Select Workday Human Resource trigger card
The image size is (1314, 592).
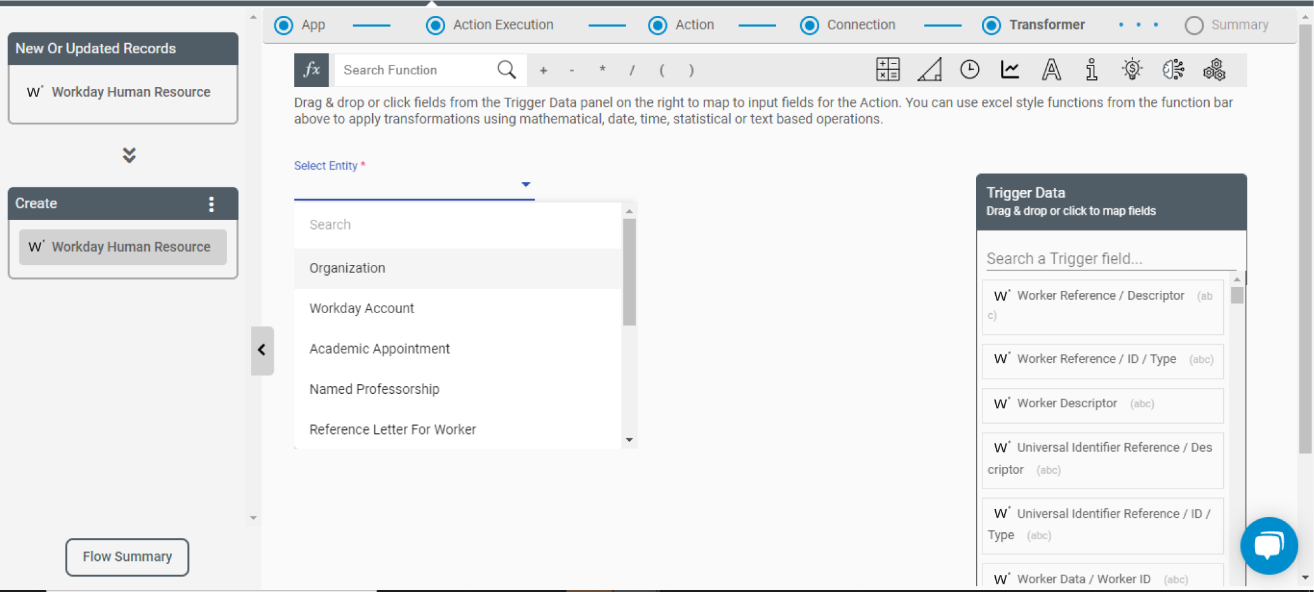(123, 93)
